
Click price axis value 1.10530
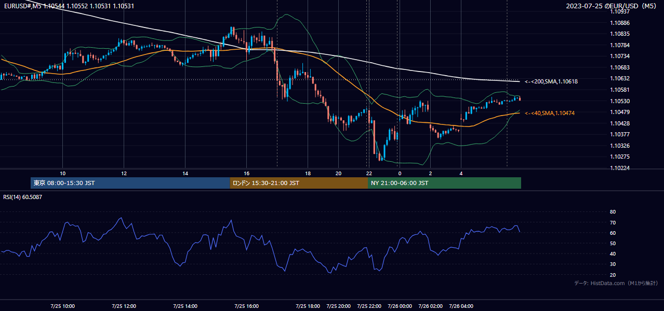tap(619, 101)
